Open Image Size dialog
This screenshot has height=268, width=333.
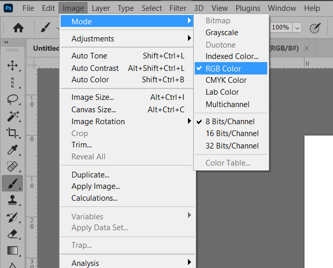click(x=127, y=97)
